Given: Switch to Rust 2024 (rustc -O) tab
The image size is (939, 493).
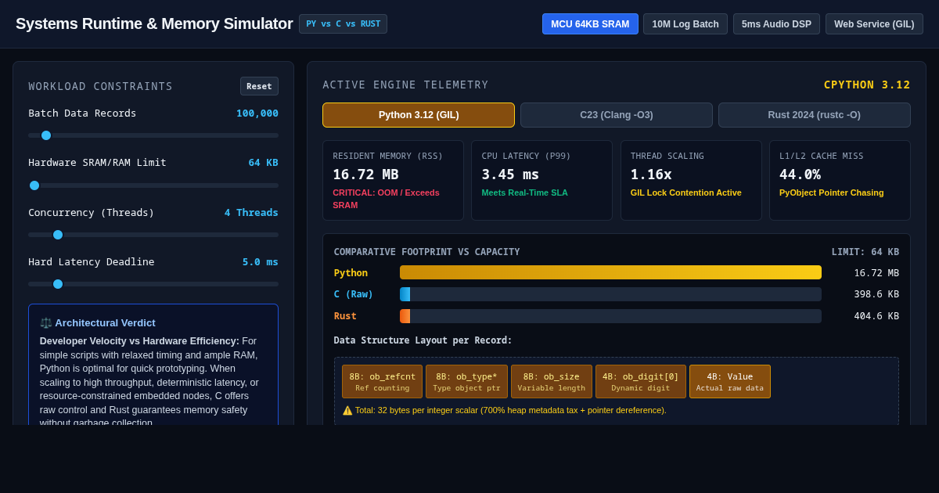Looking at the screenshot, I should pyautogui.click(x=815, y=115).
